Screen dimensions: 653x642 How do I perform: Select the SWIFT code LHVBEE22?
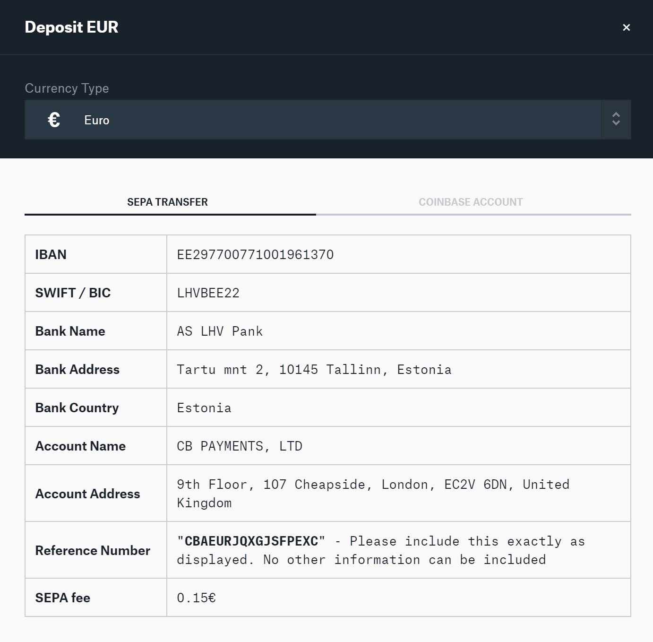click(x=208, y=293)
